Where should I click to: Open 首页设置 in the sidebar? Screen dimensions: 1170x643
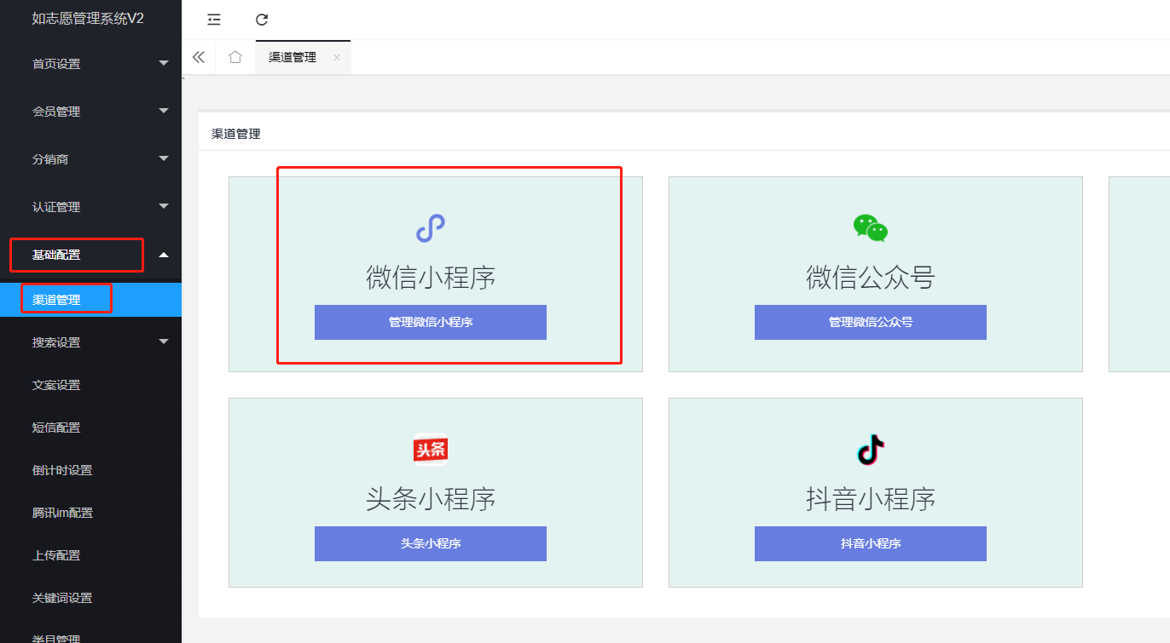click(x=56, y=64)
